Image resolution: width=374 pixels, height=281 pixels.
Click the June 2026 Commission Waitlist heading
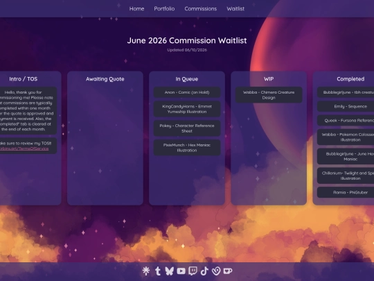click(x=187, y=40)
